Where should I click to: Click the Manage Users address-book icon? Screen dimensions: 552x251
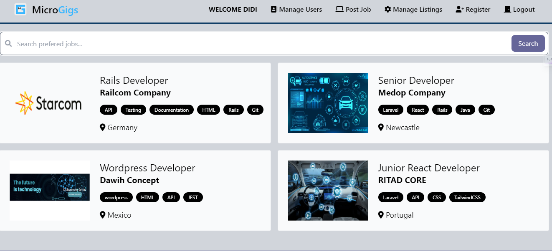(274, 9)
